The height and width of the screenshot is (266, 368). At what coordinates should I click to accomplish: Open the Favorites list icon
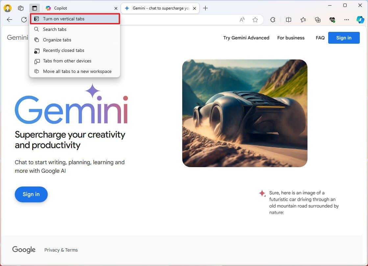pos(303,20)
